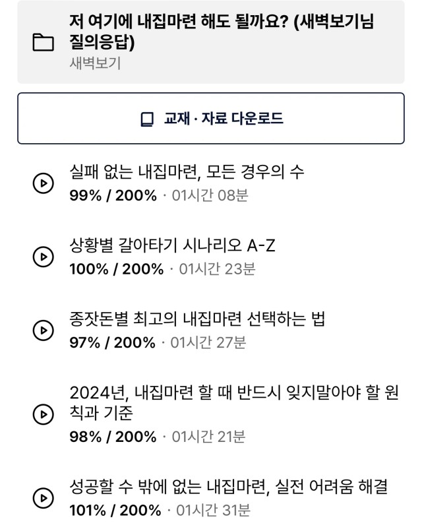Viewport: 422px width, 531px height.
Task: Play the 종잣돈별 최고의 내집마련 lecture via its play icon
Action: [43, 330]
